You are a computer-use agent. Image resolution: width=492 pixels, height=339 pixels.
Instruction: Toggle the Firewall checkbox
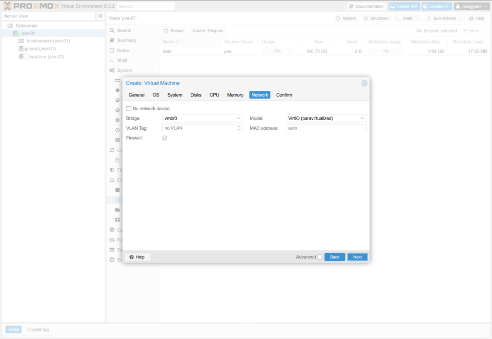[x=165, y=138]
